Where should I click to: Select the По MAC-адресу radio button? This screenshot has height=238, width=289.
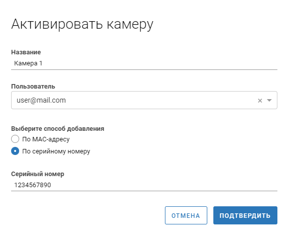15,139
